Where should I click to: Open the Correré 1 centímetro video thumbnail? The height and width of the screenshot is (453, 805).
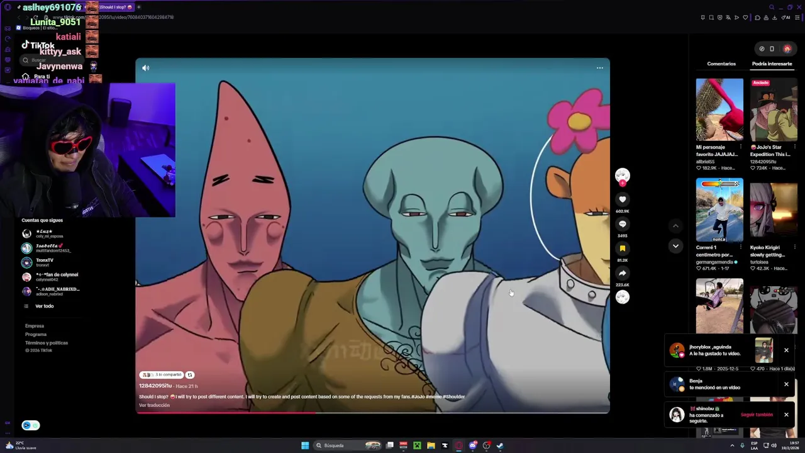[719, 210]
